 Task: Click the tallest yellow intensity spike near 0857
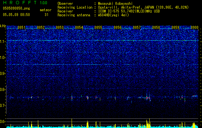pyautogui.click(x=149, y=123)
